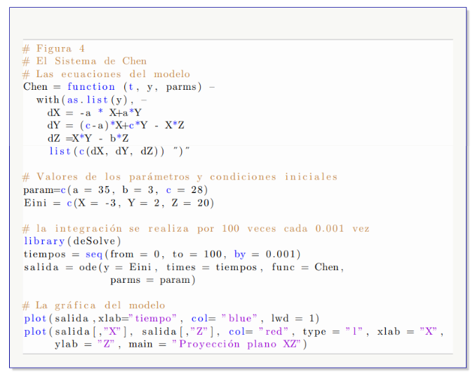This screenshot has width=475, height=372.
Task: Click the 'parms = param)' continuation line
Action: [152, 280]
